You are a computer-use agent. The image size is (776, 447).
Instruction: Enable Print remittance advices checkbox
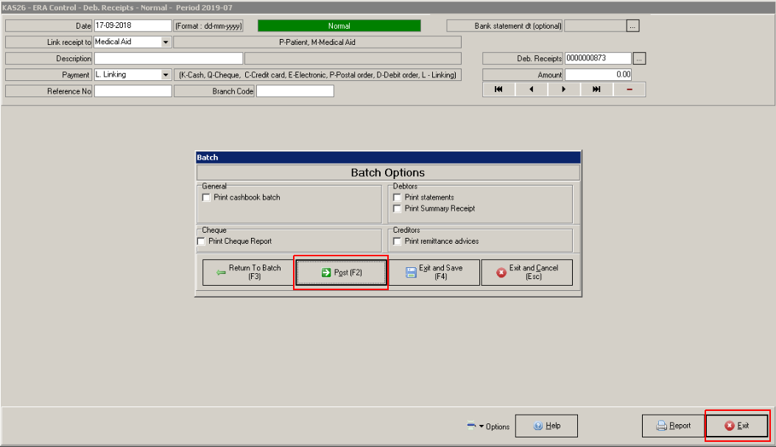[x=398, y=241]
